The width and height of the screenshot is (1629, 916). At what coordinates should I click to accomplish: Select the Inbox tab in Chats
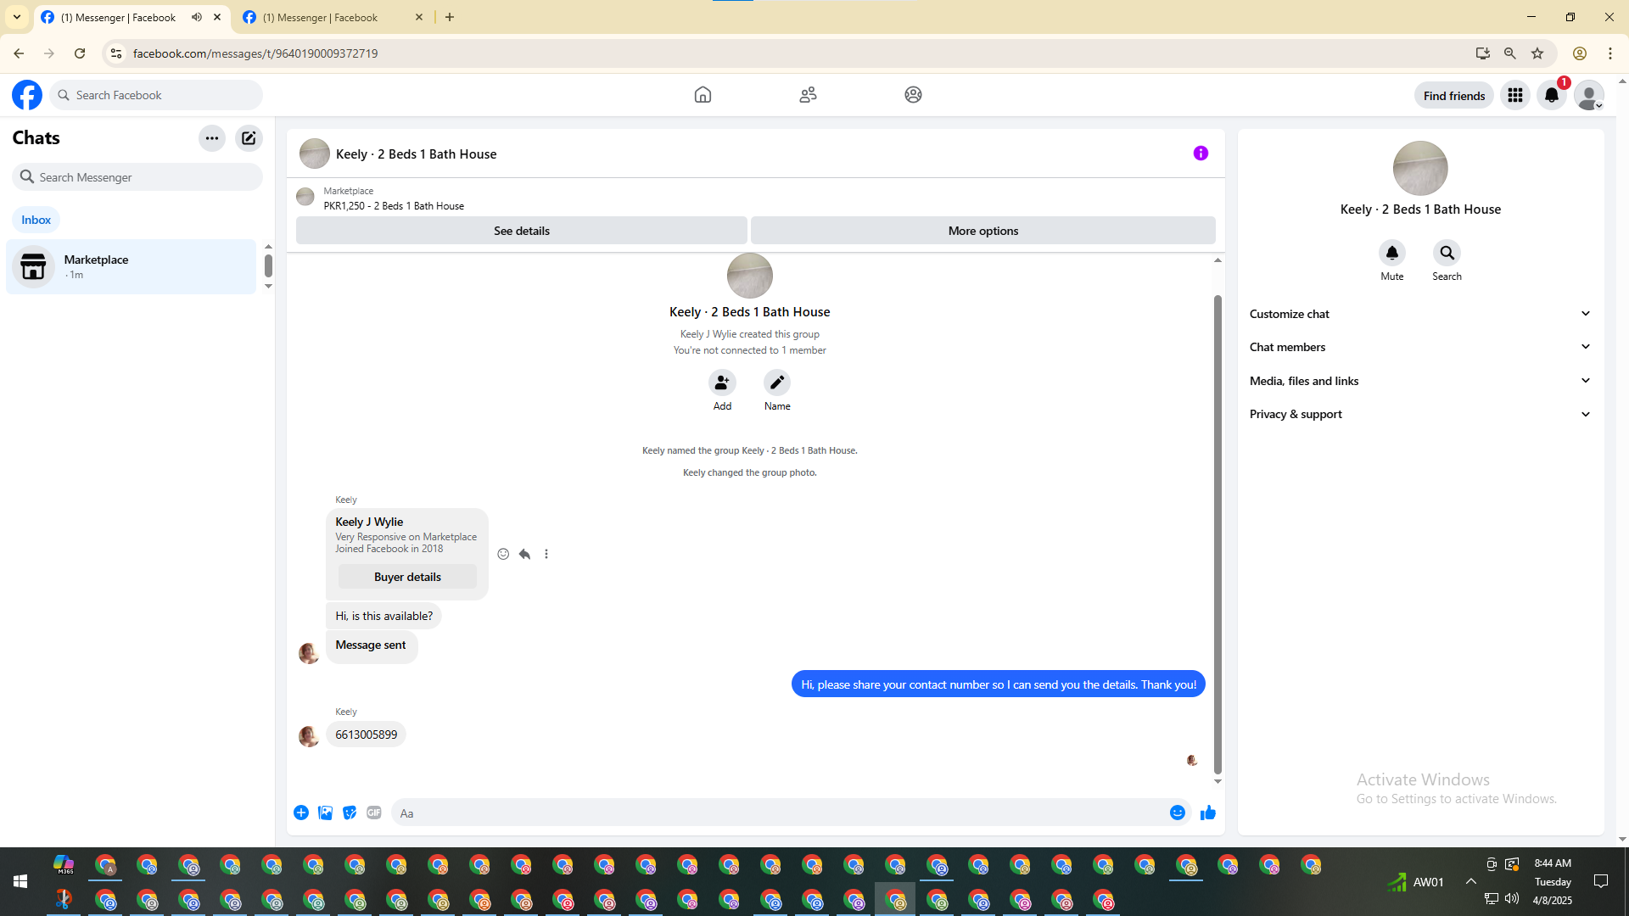coord(36,220)
